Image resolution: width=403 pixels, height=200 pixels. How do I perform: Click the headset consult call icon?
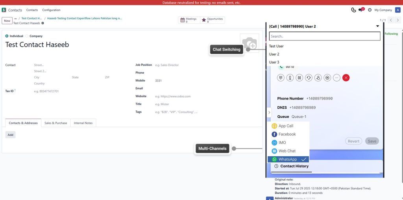pyautogui.click(x=309, y=78)
